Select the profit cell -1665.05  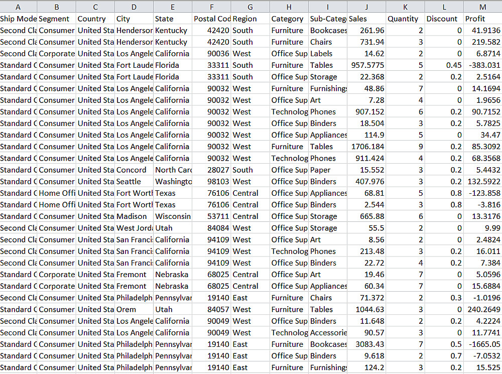pos(483,344)
